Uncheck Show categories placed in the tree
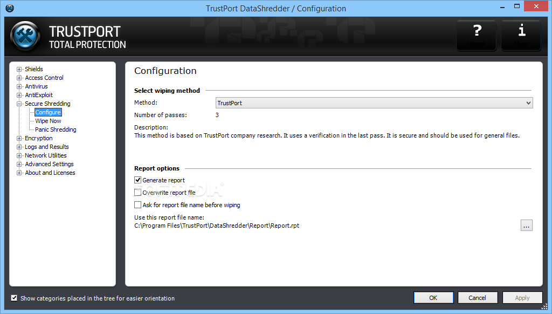 click(x=14, y=298)
